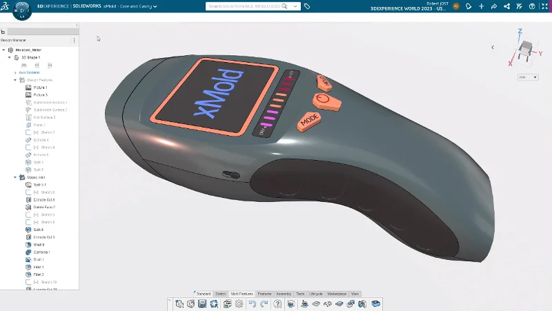Click the Undo arrow icon
This screenshot has width=552, height=311.
tap(253, 303)
